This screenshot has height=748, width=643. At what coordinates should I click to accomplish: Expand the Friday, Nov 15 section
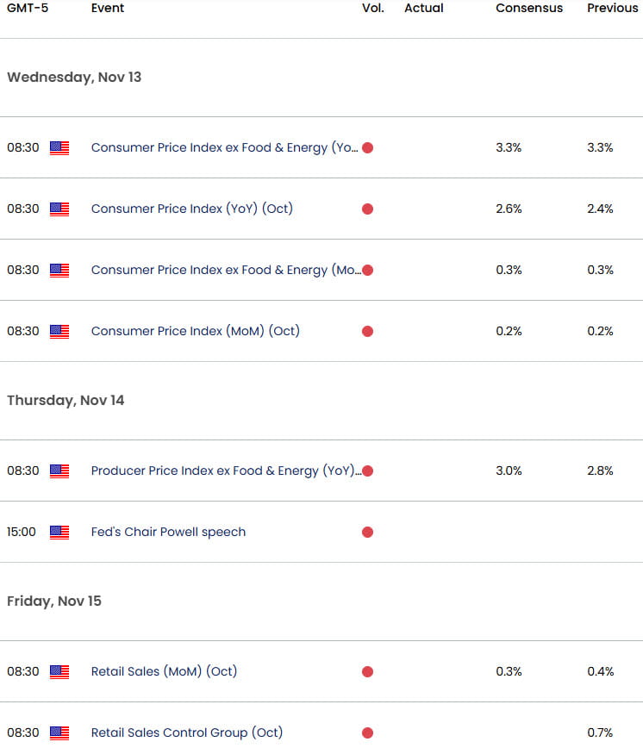(x=53, y=601)
